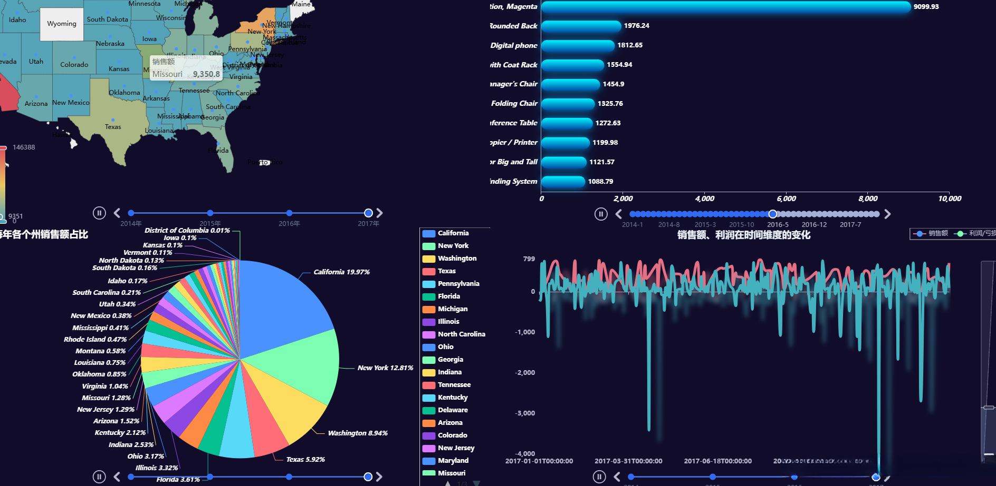Pause the line chart bottom timeline
The height and width of the screenshot is (486, 996).
click(x=599, y=477)
